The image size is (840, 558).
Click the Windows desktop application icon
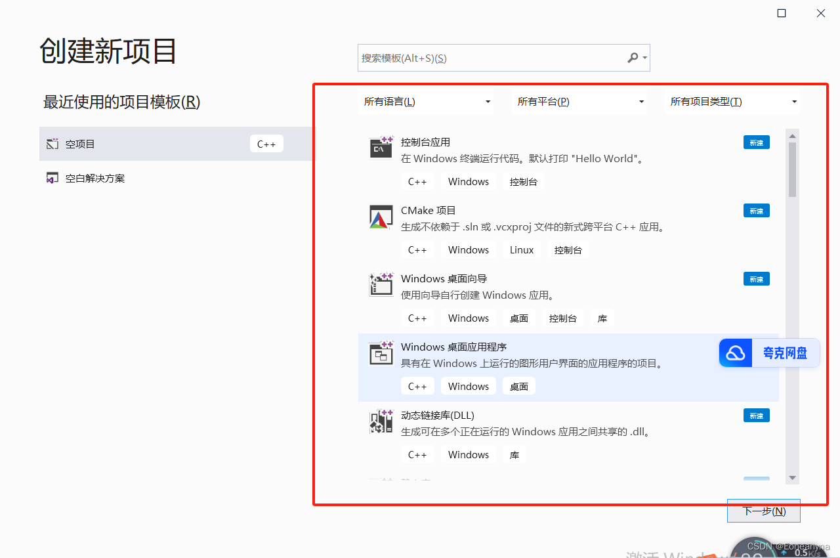[x=381, y=353]
